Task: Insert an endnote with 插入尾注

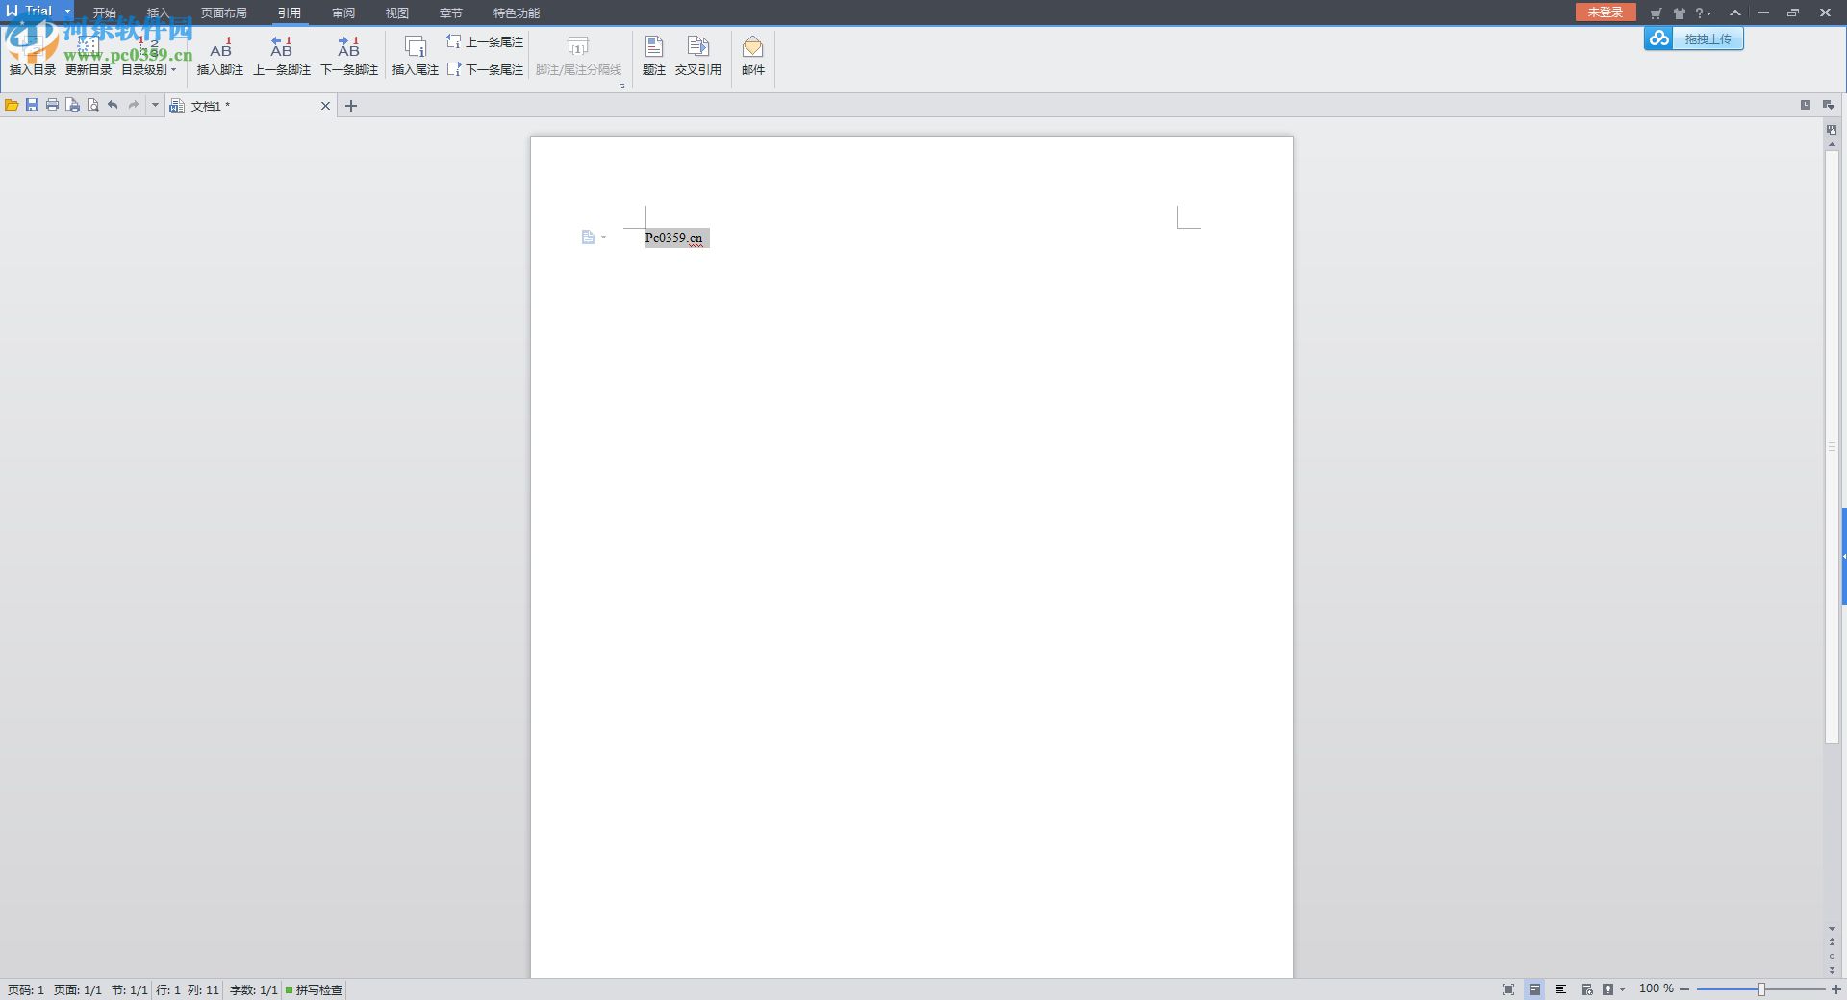Action: click(x=416, y=56)
